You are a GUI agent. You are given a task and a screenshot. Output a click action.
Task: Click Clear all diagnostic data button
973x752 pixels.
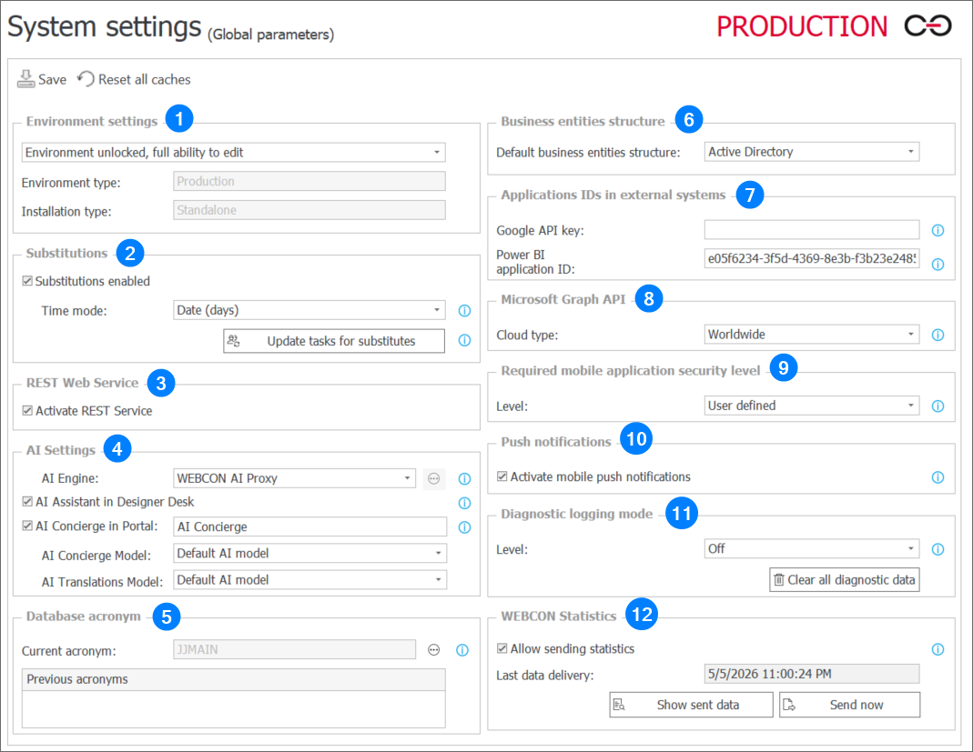pos(845,579)
